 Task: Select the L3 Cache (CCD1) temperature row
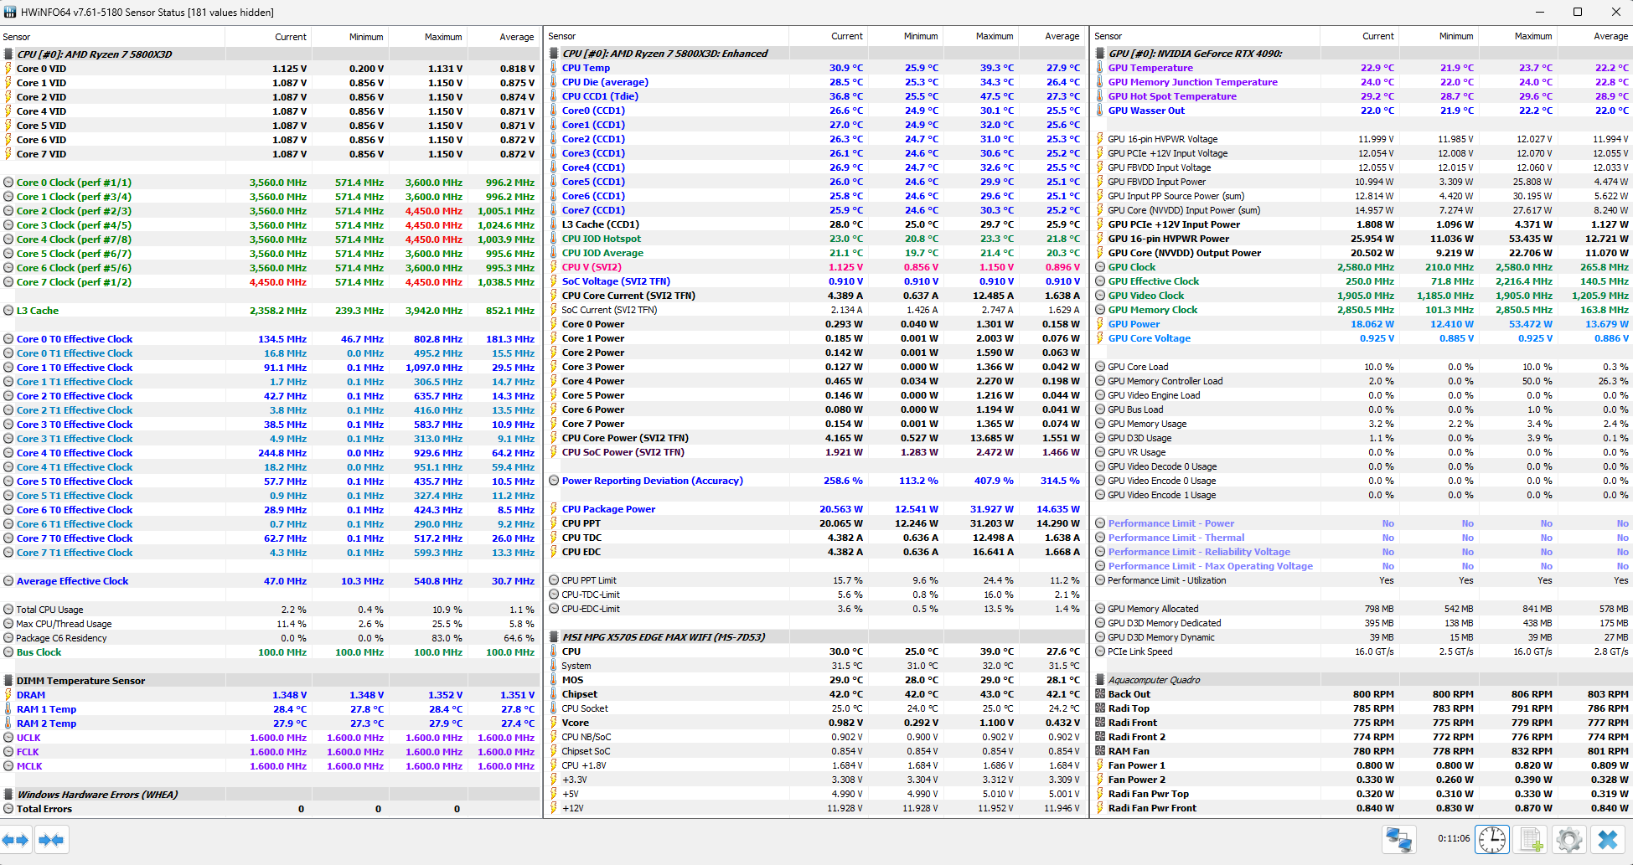pyautogui.click(x=815, y=224)
